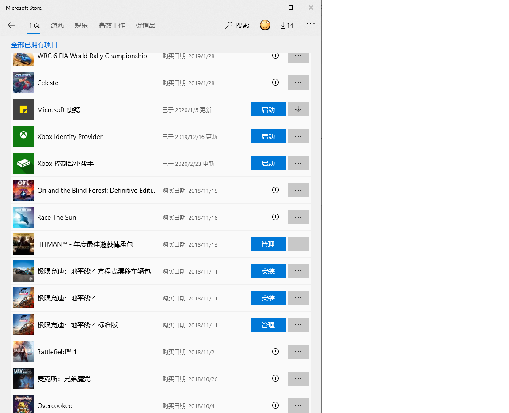Select the Overcooked title text
The image size is (509, 413).
pyautogui.click(x=55, y=406)
